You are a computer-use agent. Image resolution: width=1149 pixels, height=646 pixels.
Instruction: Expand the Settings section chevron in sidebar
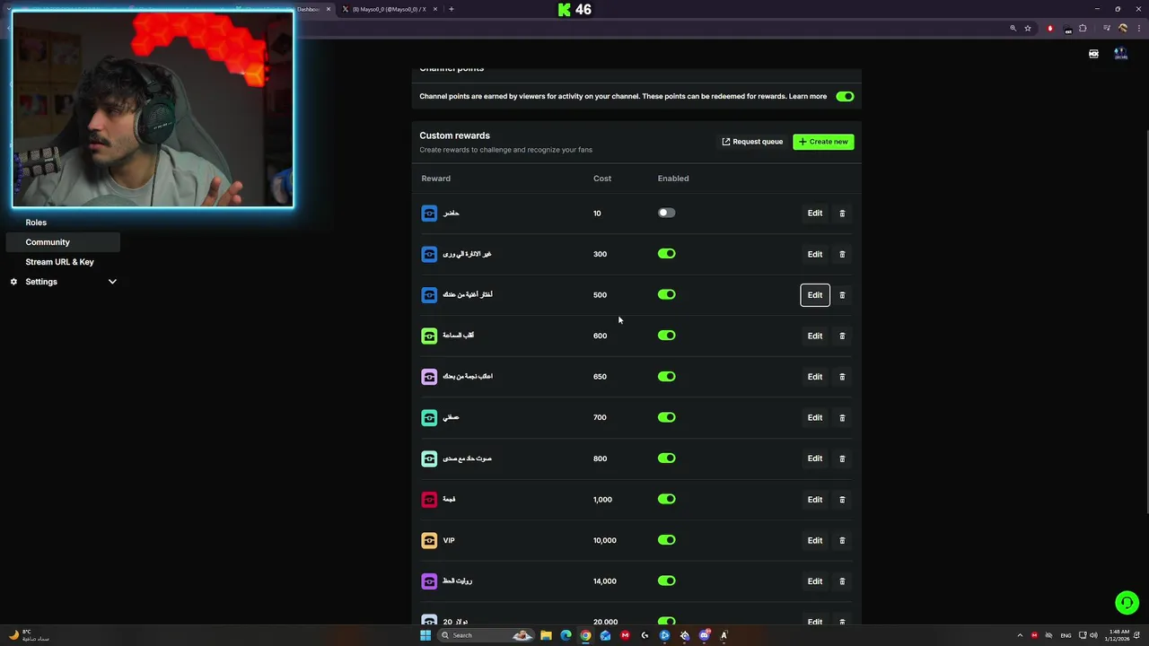coord(112,282)
